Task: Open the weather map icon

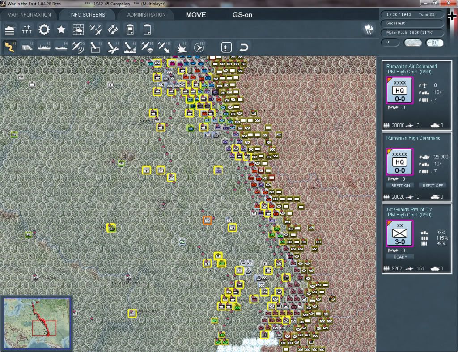Action: (78, 30)
